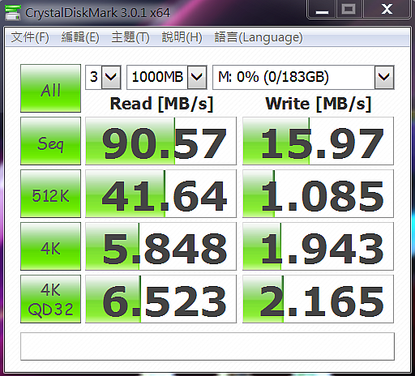415x376 pixels.
Task: Click the 512K read result 41.64
Action: coord(160,194)
